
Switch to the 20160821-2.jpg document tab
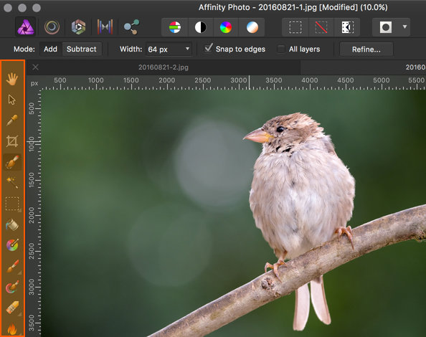click(x=164, y=67)
